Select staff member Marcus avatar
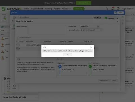Viewport: 135px width, 102px height. coord(3,45)
